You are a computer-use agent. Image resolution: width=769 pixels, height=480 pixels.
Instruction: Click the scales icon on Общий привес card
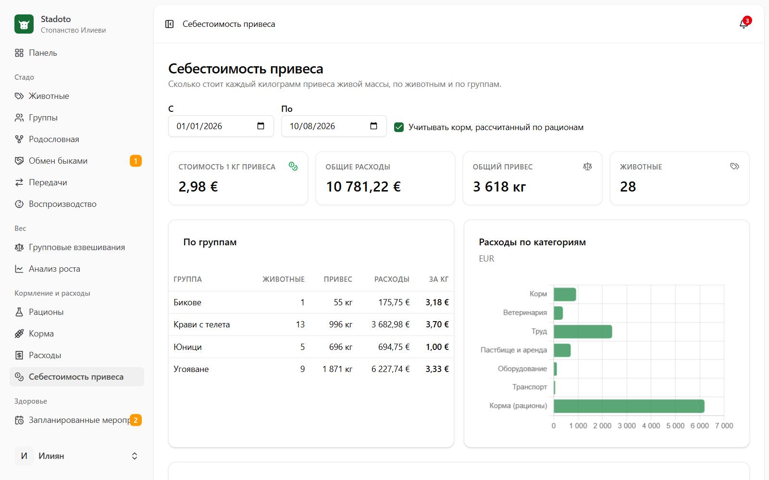(x=587, y=166)
